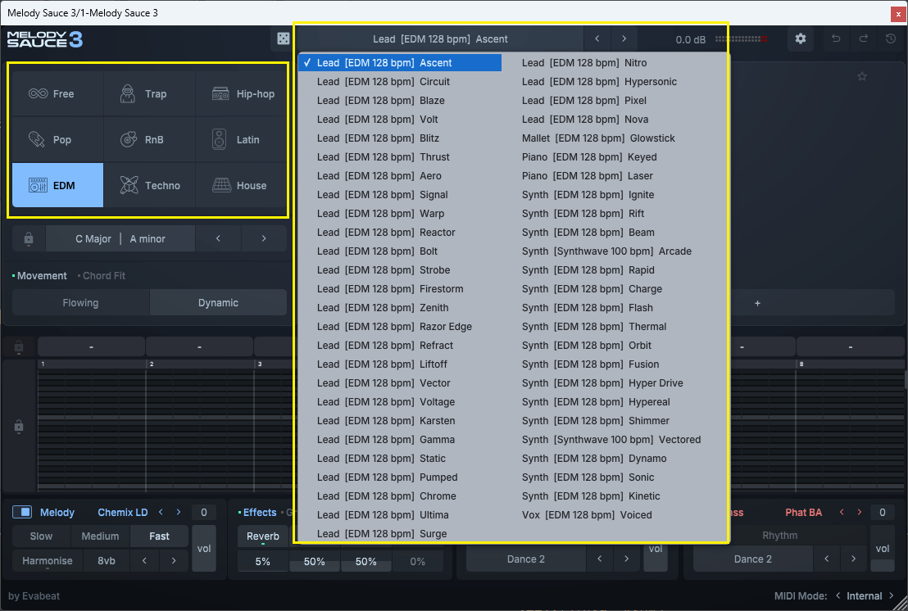Image resolution: width=908 pixels, height=611 pixels.
Task: Click the Flowing movement button
Action: point(80,303)
